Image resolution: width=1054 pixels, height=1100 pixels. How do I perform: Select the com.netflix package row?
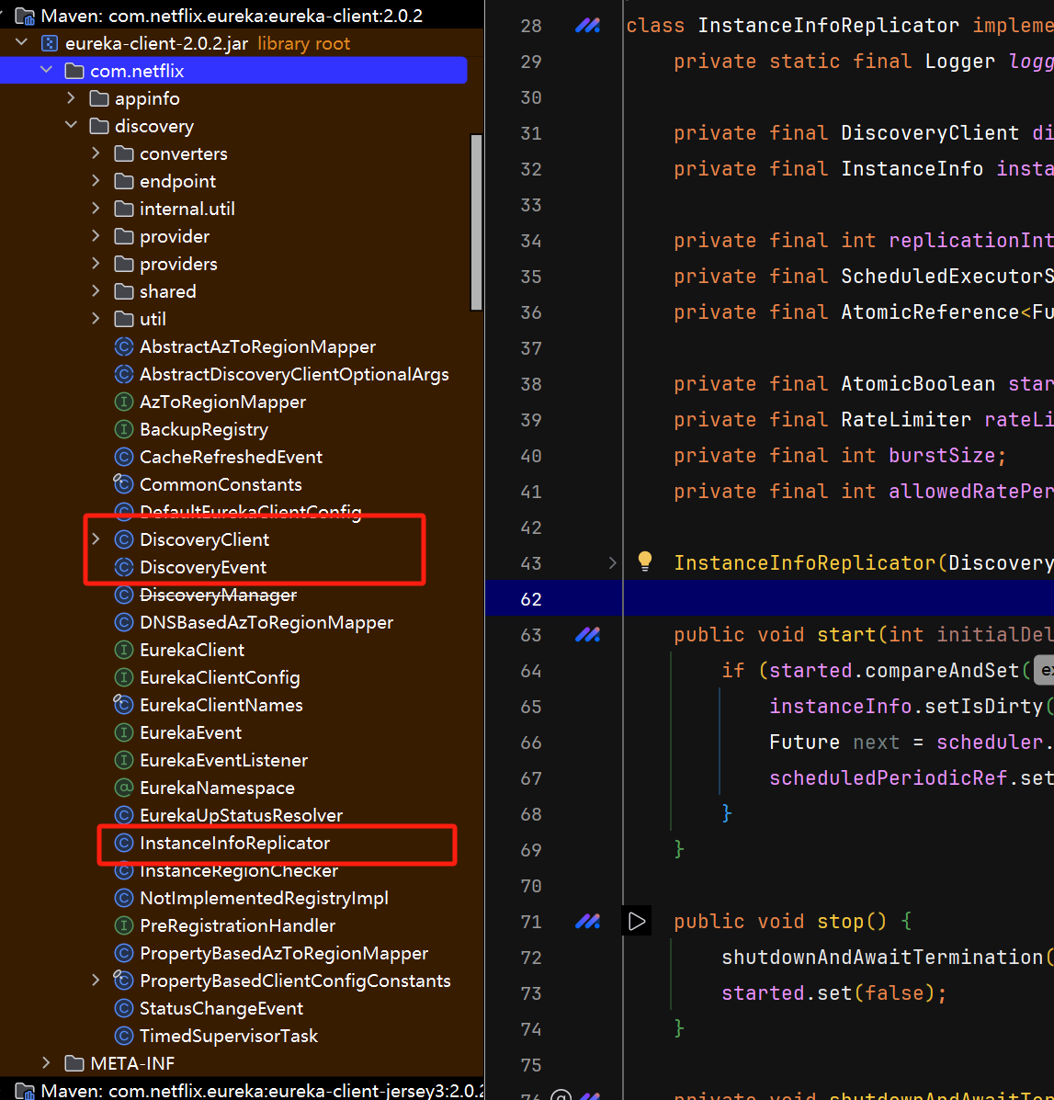(137, 71)
